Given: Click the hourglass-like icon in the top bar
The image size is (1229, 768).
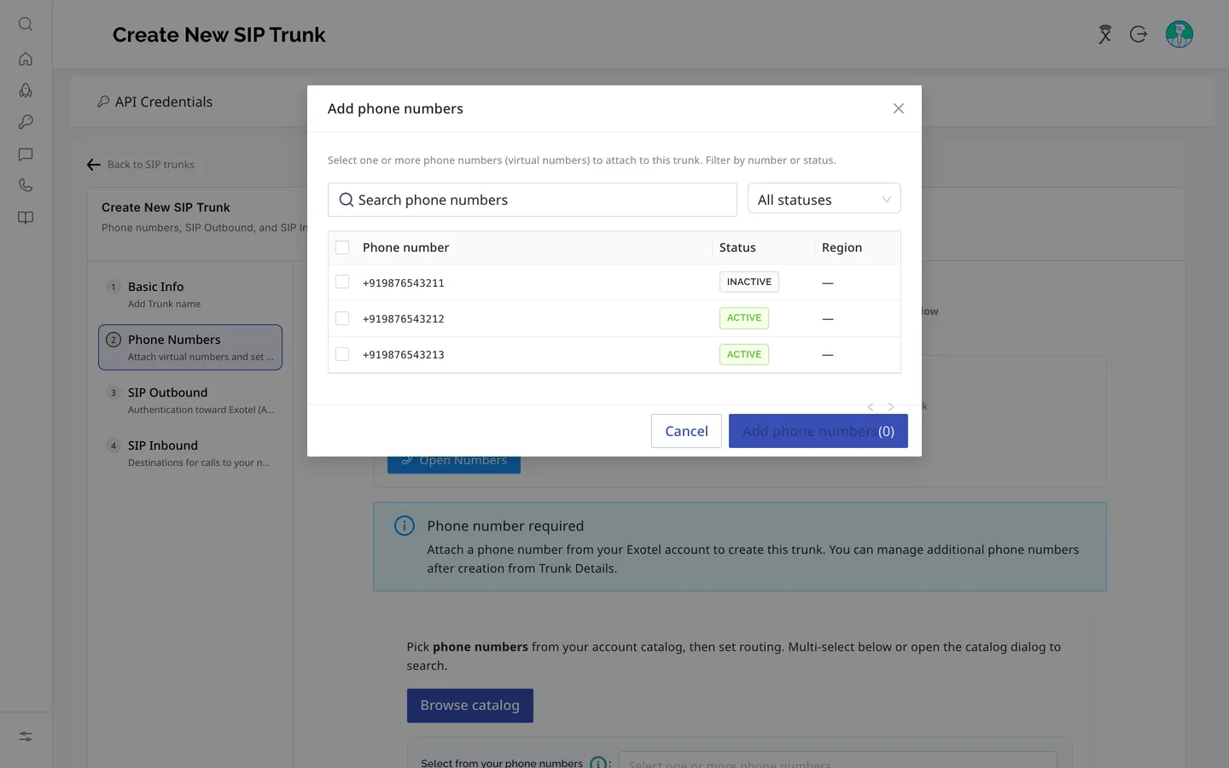Looking at the screenshot, I should 1105,34.
